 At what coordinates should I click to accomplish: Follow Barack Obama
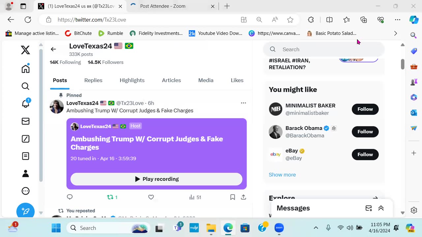[x=365, y=132]
